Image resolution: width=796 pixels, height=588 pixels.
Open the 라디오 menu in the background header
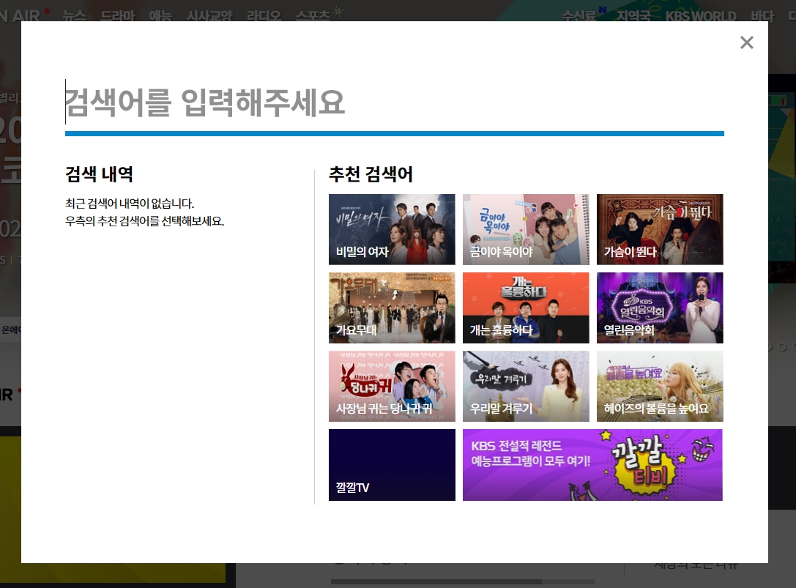pos(264,15)
